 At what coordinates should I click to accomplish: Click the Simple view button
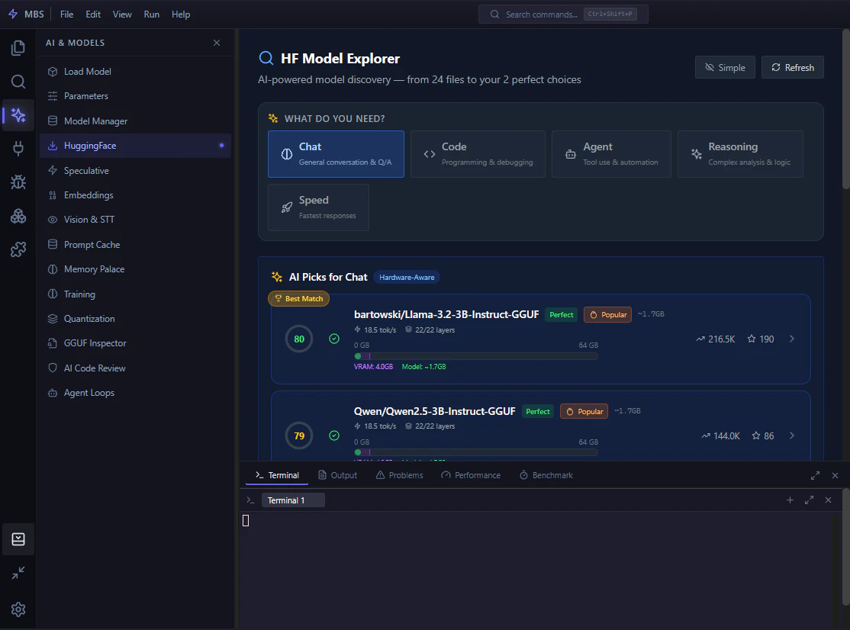pos(724,66)
